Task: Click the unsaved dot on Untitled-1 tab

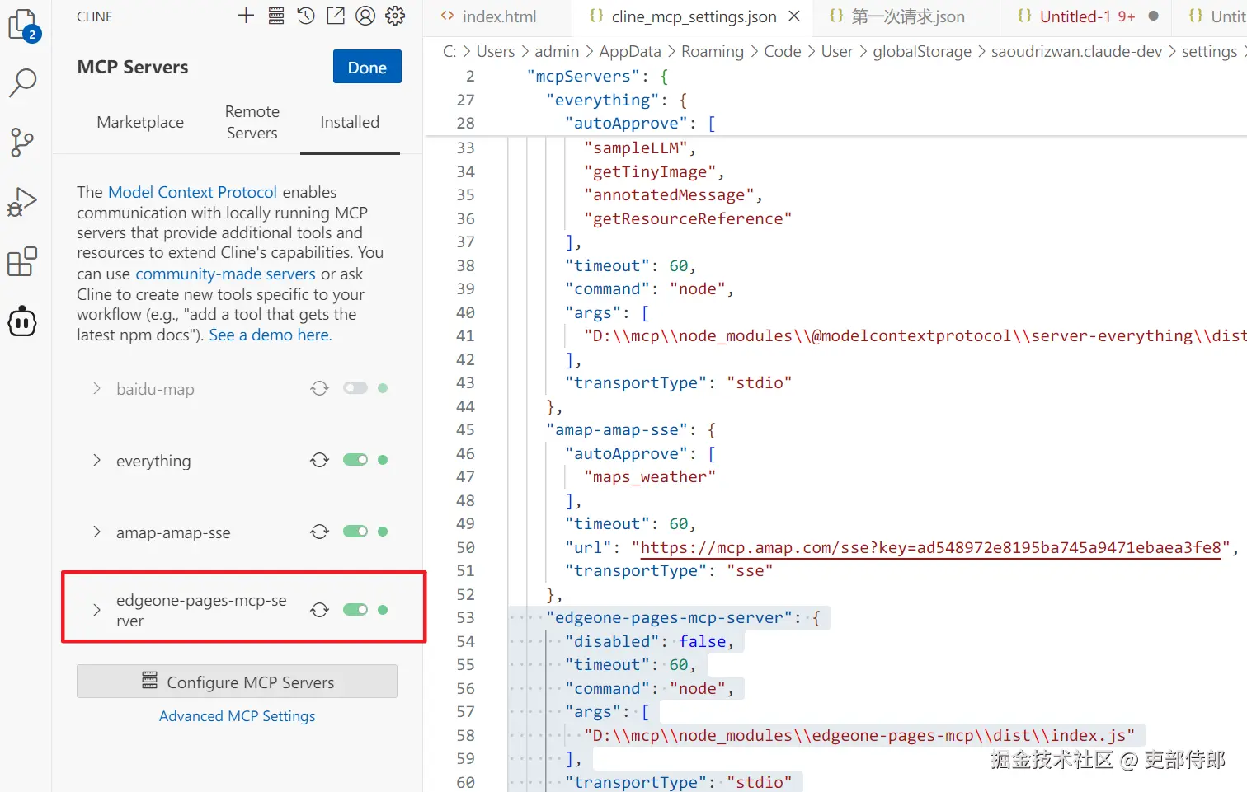Action: [1154, 16]
